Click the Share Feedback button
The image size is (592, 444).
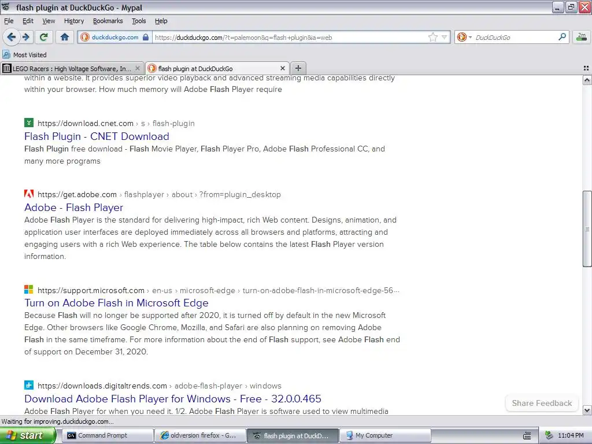tap(542, 403)
